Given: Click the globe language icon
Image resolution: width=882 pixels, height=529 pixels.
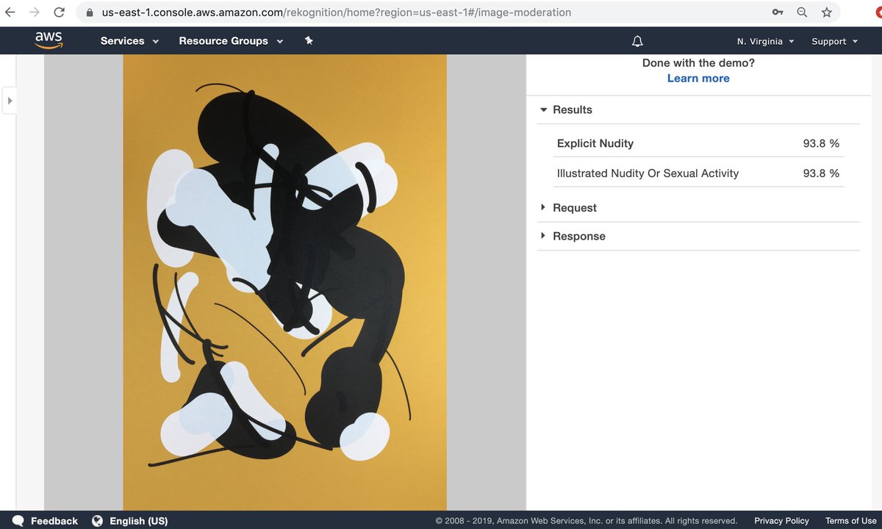Looking at the screenshot, I should tap(97, 521).
